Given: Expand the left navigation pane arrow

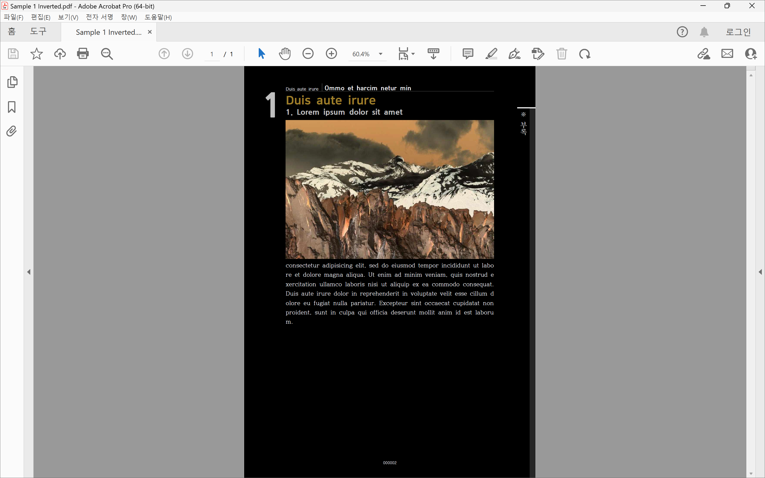Looking at the screenshot, I should click(x=29, y=272).
